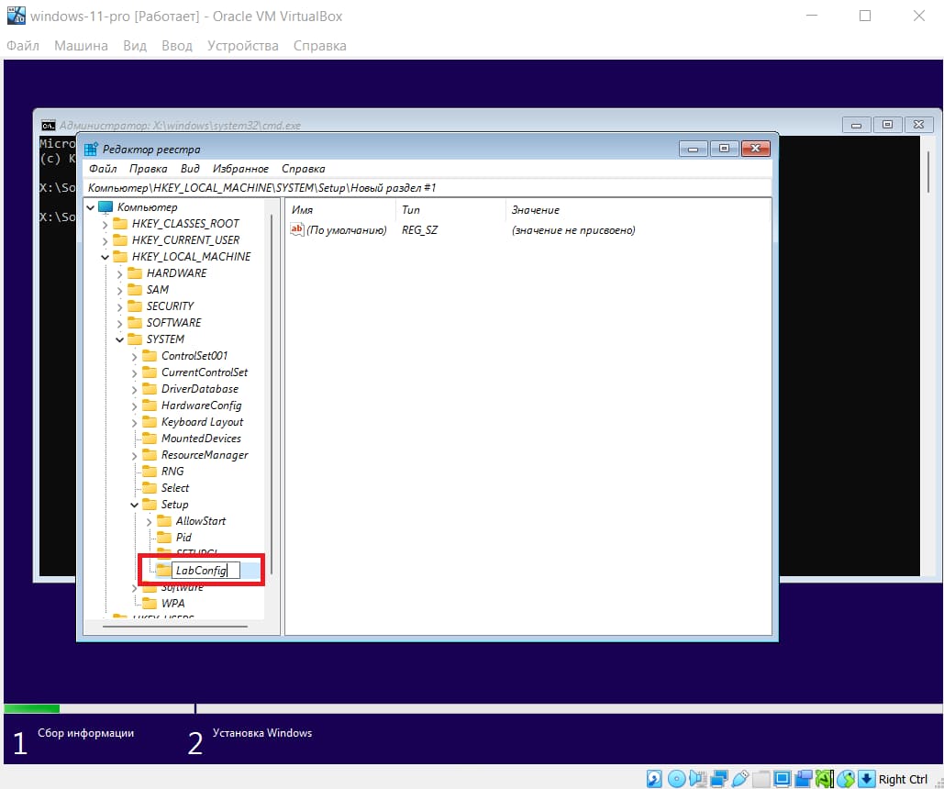944x789 pixels.
Task: Click the mouse integration icon in VirtualBox status bar
Action: 845,779
